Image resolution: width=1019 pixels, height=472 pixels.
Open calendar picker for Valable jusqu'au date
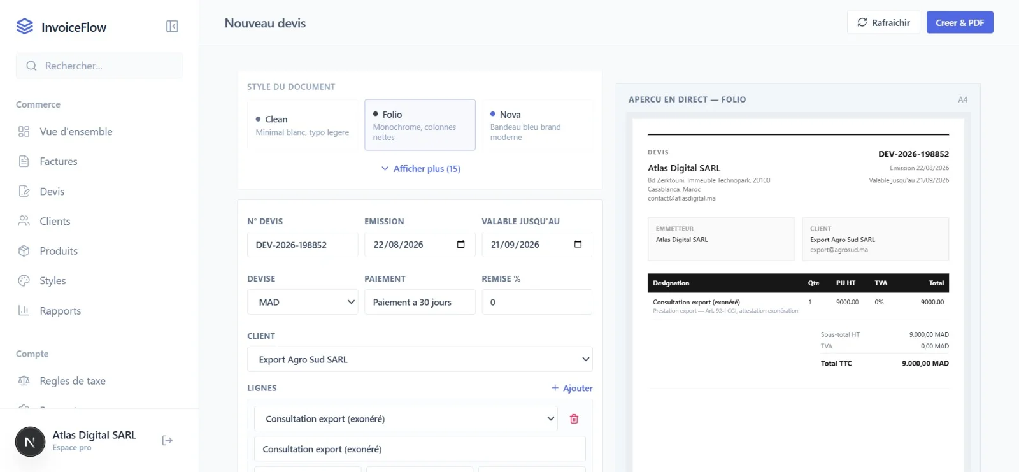(578, 244)
